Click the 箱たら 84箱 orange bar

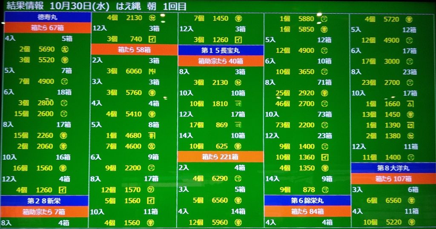(x=307, y=211)
